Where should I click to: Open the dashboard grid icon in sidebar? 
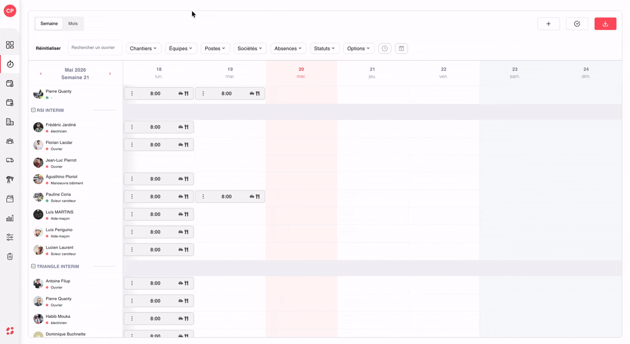[10, 45]
